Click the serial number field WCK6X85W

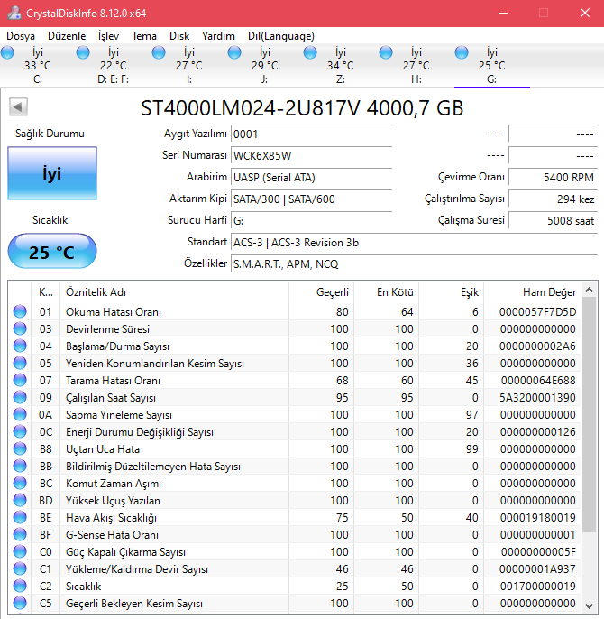[x=311, y=155]
